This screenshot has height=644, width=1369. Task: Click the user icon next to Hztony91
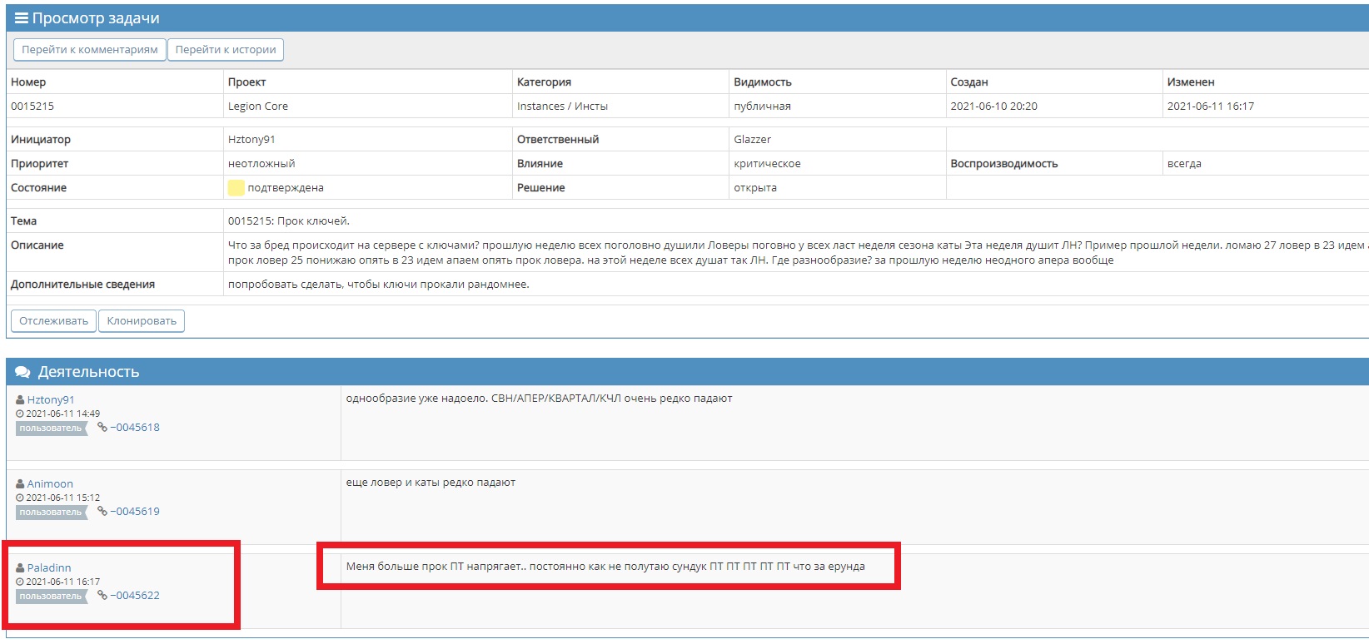click(x=20, y=400)
